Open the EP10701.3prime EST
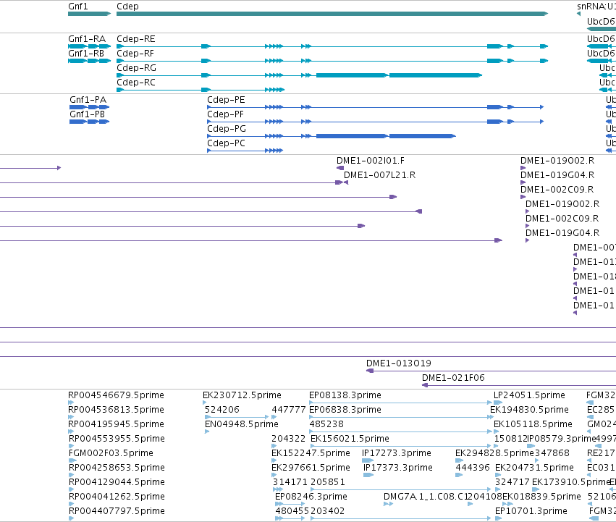616x522 pixels. (x=531, y=511)
